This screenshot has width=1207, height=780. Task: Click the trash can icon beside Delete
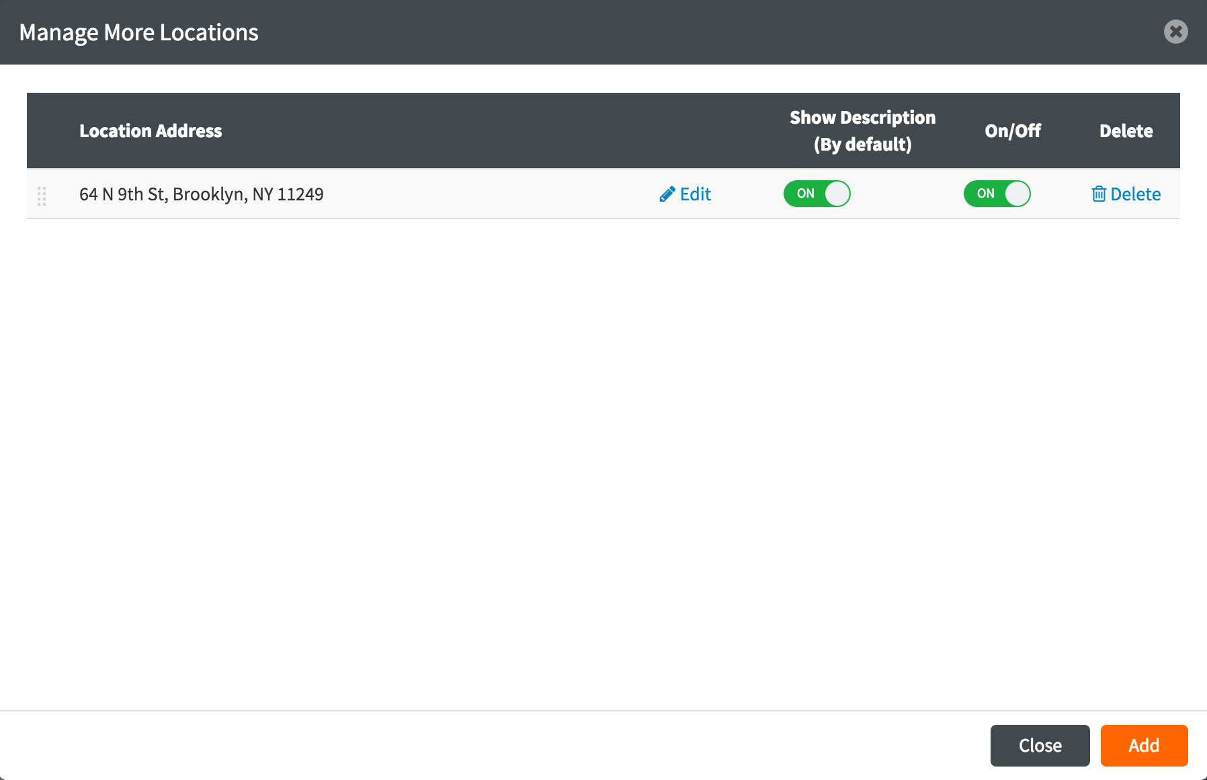click(x=1099, y=194)
